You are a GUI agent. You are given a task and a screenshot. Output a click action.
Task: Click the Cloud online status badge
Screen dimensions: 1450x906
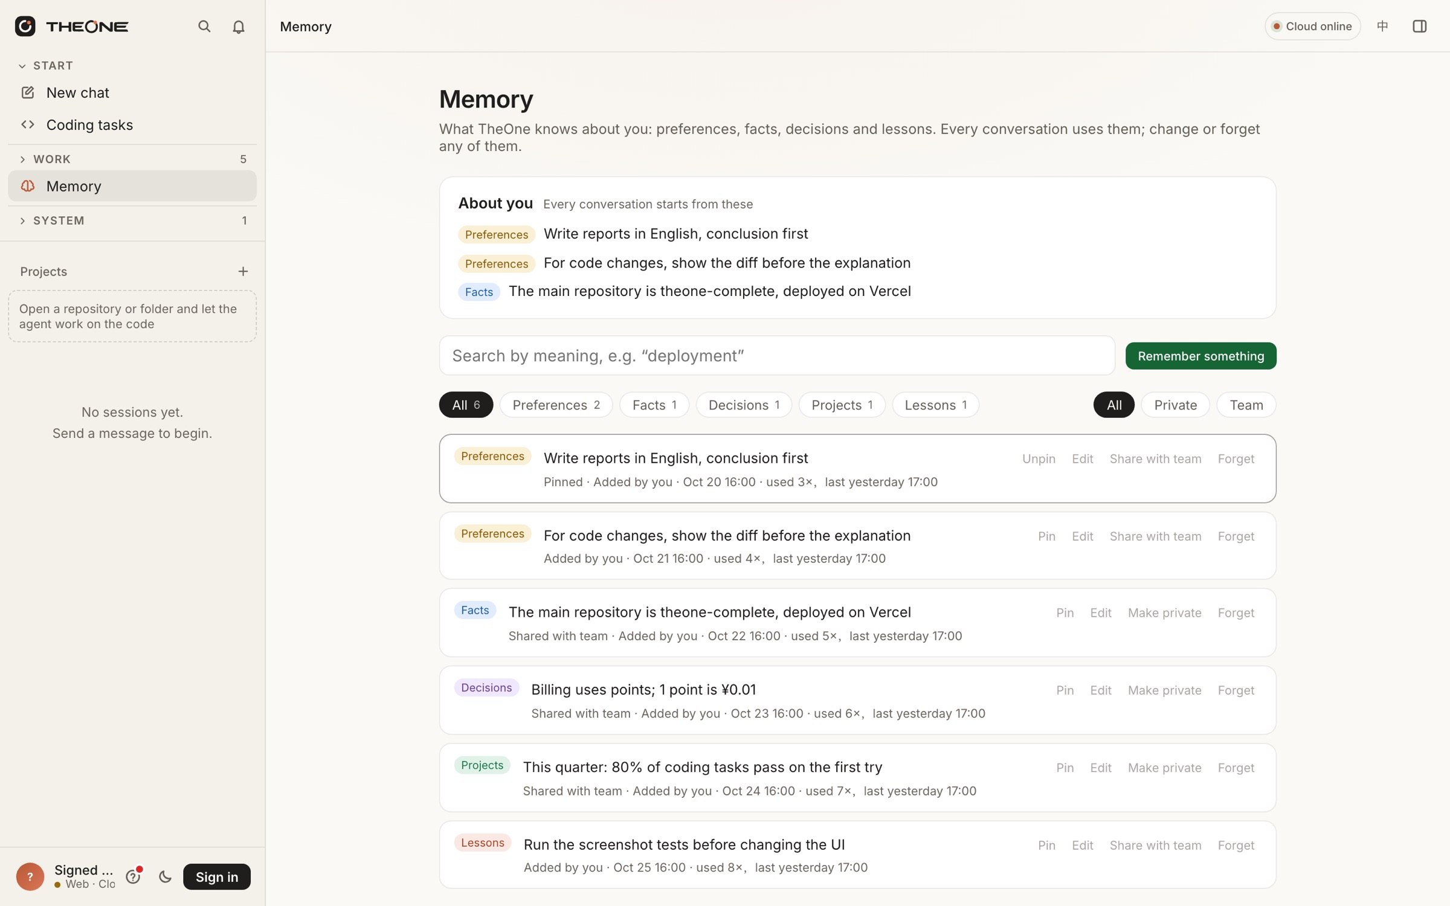point(1312,26)
